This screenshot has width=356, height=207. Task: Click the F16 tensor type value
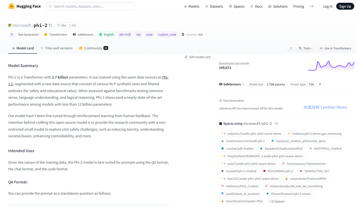pos(311,84)
